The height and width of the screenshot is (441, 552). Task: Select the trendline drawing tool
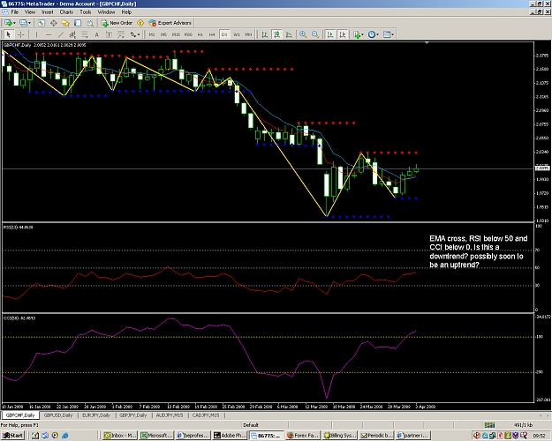(x=61, y=34)
